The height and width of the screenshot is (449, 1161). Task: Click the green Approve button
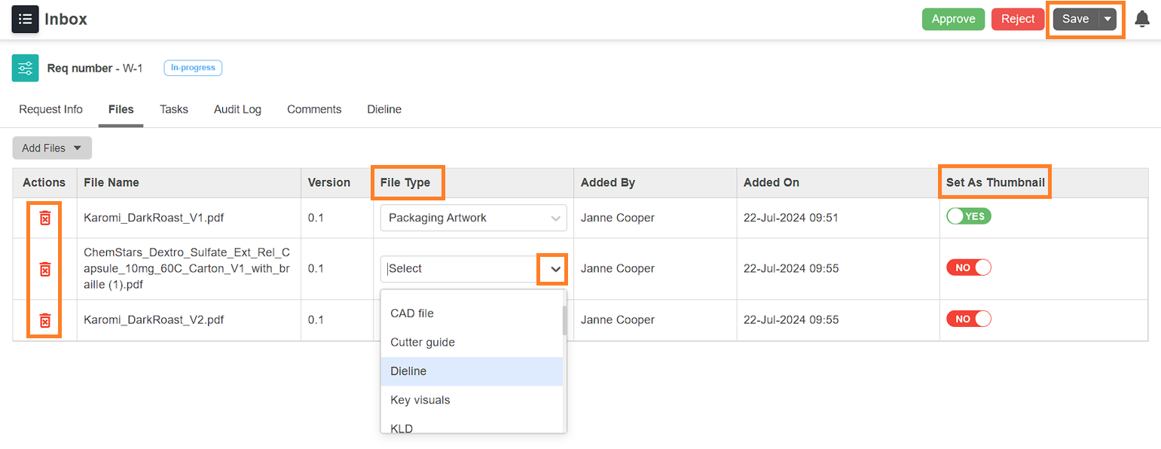953,20
